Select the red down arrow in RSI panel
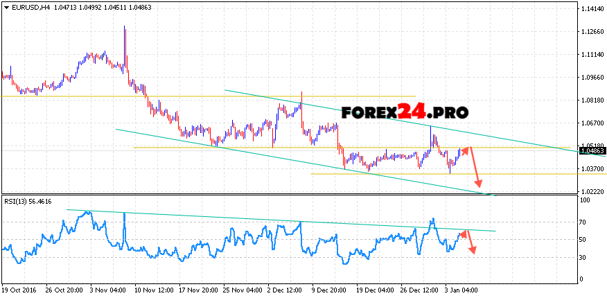 click(470, 242)
